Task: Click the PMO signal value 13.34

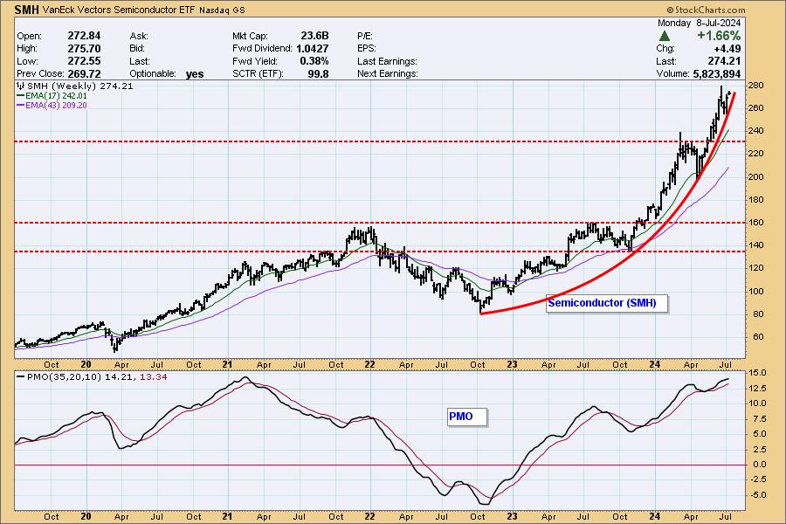Action: [x=154, y=377]
